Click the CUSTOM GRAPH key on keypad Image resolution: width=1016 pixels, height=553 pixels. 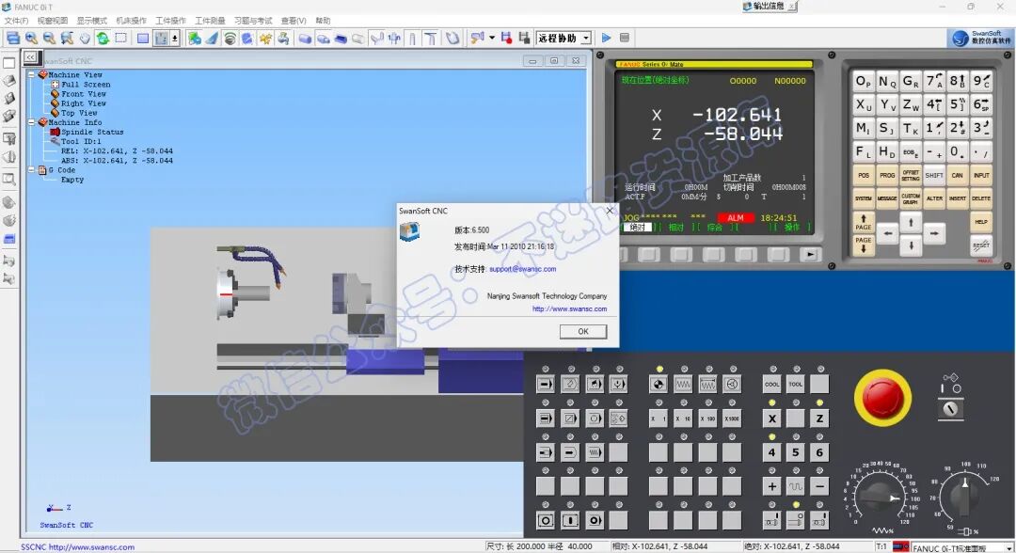coord(911,198)
